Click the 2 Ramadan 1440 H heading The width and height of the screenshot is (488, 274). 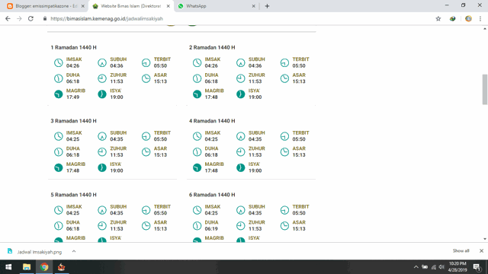click(x=212, y=47)
